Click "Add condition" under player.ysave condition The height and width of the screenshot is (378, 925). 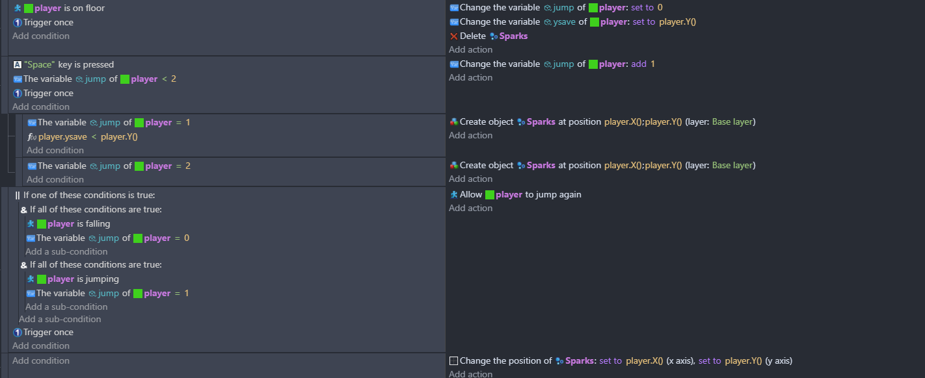coord(55,151)
